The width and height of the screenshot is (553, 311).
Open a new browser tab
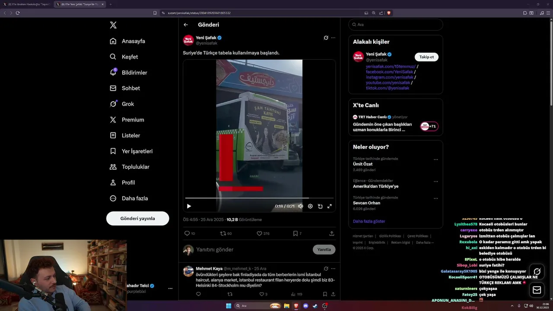(110, 4)
